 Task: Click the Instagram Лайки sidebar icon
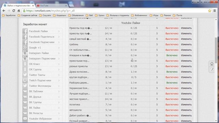(x=25, y=53)
